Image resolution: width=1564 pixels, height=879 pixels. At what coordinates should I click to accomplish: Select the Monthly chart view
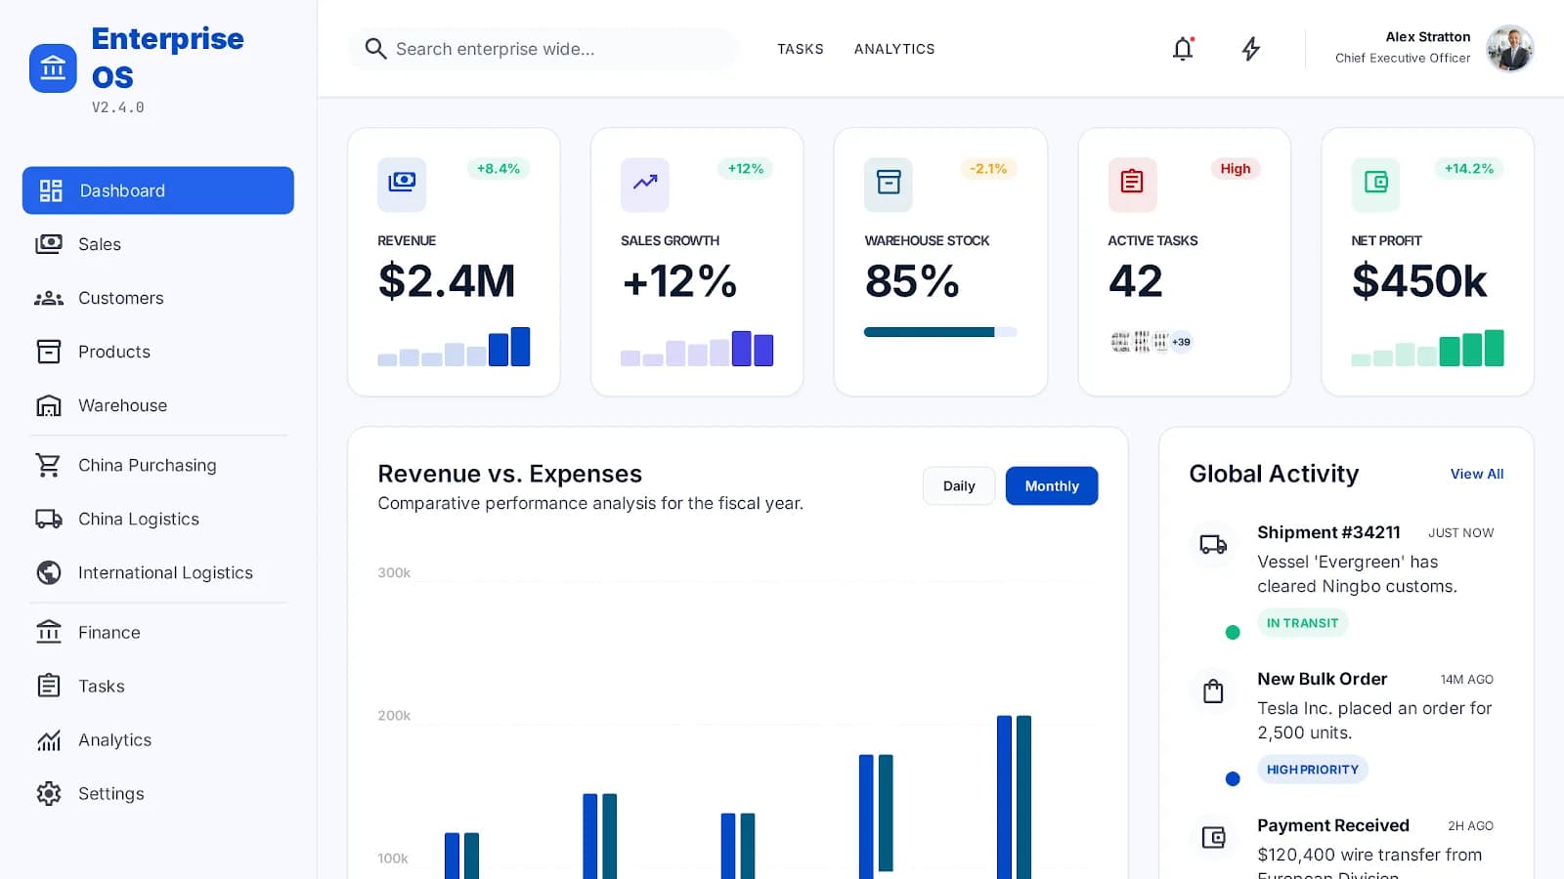pos(1052,485)
